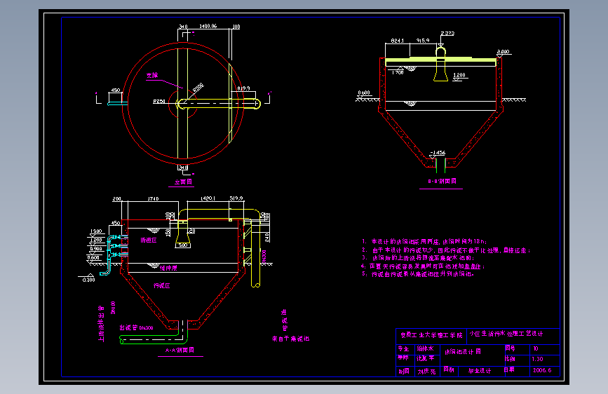Viewport: 608px width, 394px height.
Task: Select the '1.500' elevation mark
Action: pos(96,231)
